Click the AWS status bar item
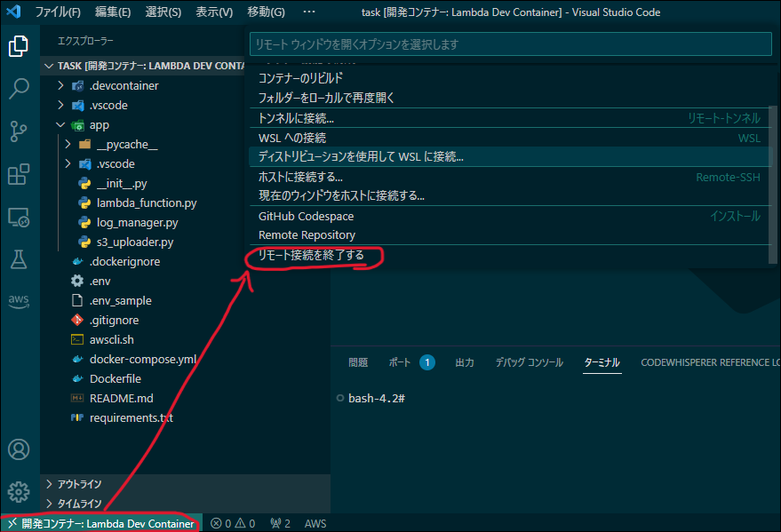Screen dimensions: 781x532 click(315, 523)
